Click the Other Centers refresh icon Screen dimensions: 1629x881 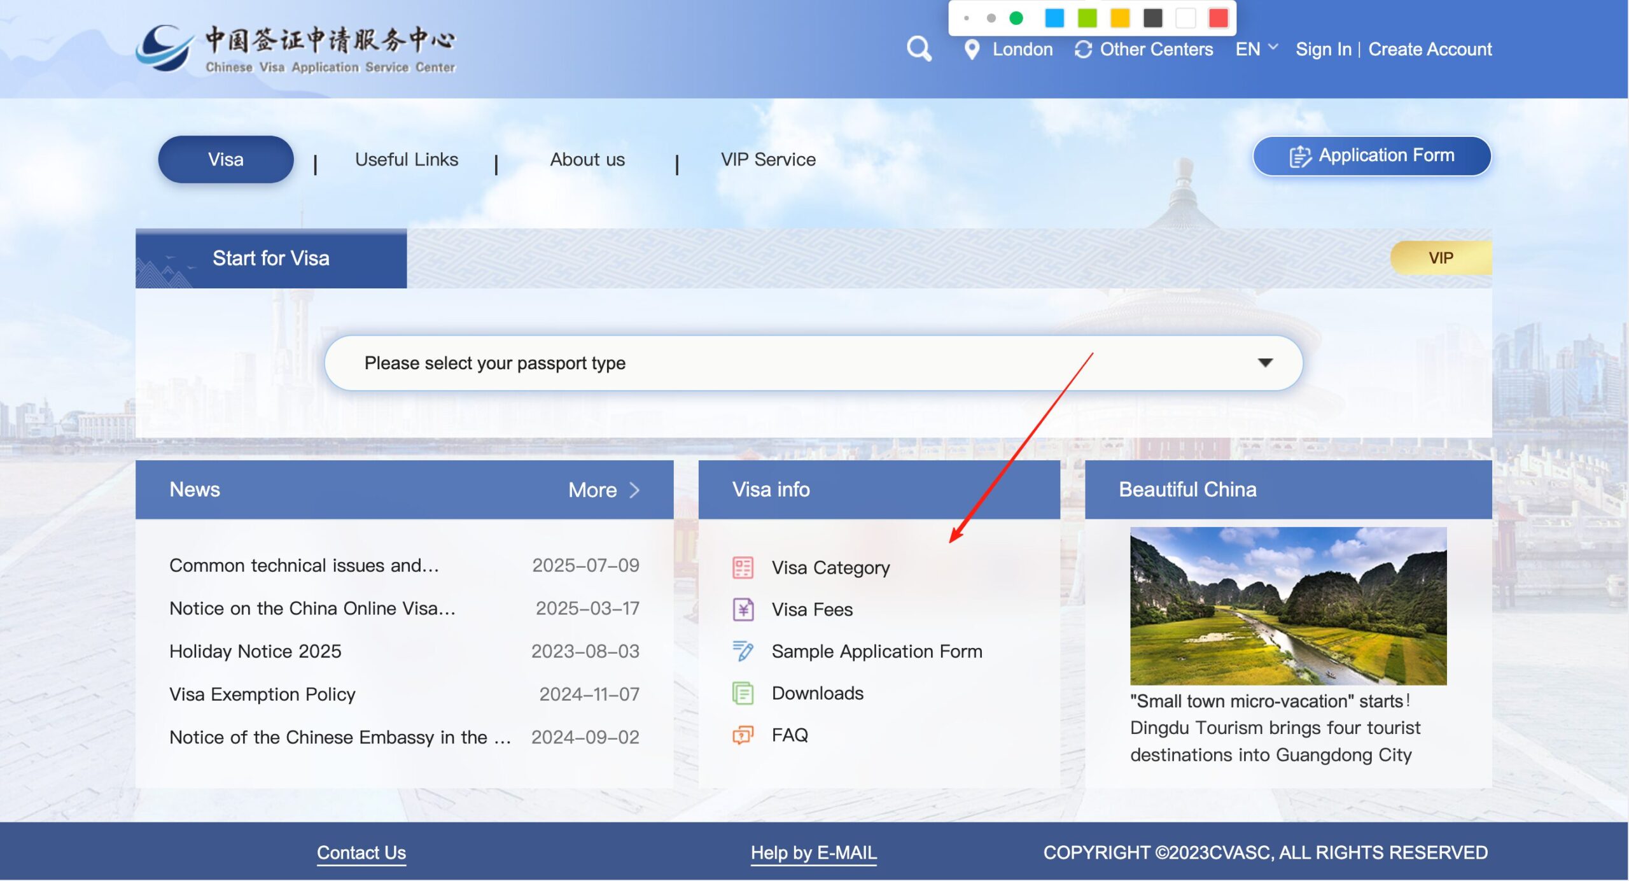[x=1083, y=49]
